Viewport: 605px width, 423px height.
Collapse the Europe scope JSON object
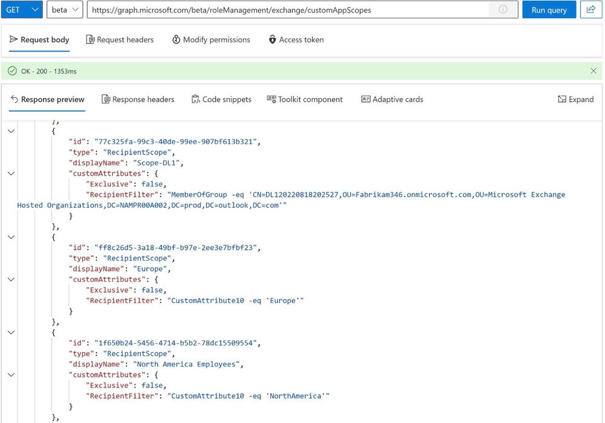pos(11,238)
